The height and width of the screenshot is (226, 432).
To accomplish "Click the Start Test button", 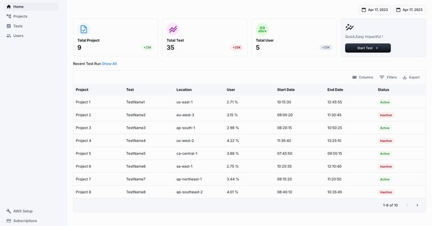I will coord(368,48).
